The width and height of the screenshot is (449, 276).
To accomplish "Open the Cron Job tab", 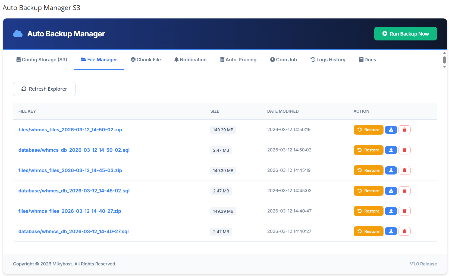I will 283,60.
